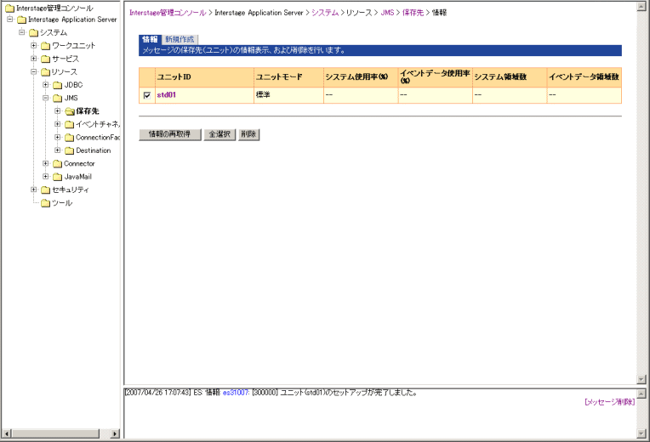
Task: Select the Connector tree item label
Action: [x=79, y=164]
